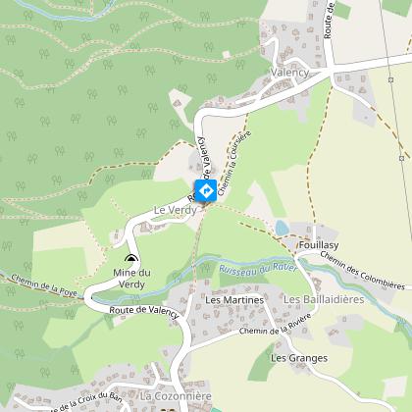Image resolution: width=412 pixels, height=412 pixels.
Task: Click the blue direction marker icon
Action: (x=206, y=190)
